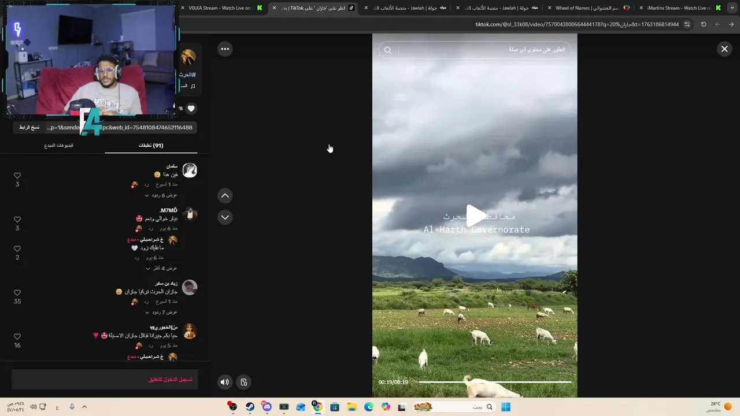Screen dimensions: 740x416
Task: Open the weather widget showing 26°C
Action: pyautogui.click(x=720, y=407)
